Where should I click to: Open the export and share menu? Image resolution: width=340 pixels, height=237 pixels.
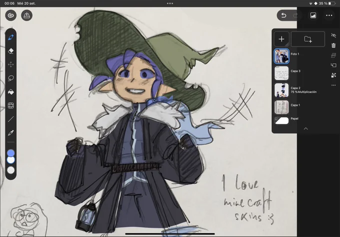(x=27, y=15)
